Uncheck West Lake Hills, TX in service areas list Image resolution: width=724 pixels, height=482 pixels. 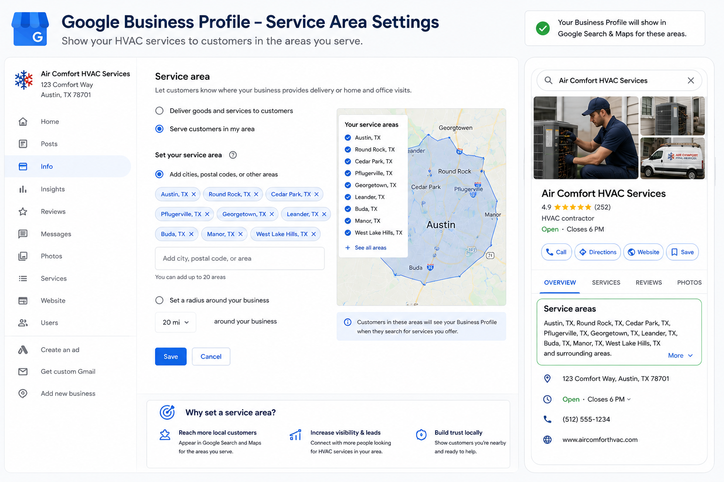point(348,233)
